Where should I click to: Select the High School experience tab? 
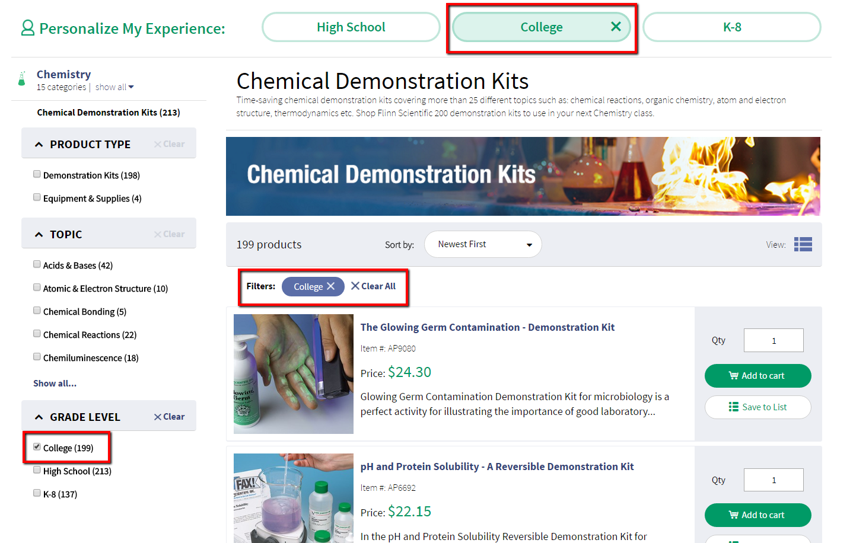(x=351, y=27)
